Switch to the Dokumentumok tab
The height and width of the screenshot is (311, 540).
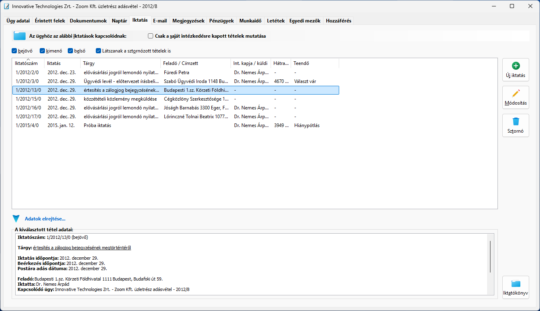pyautogui.click(x=88, y=21)
